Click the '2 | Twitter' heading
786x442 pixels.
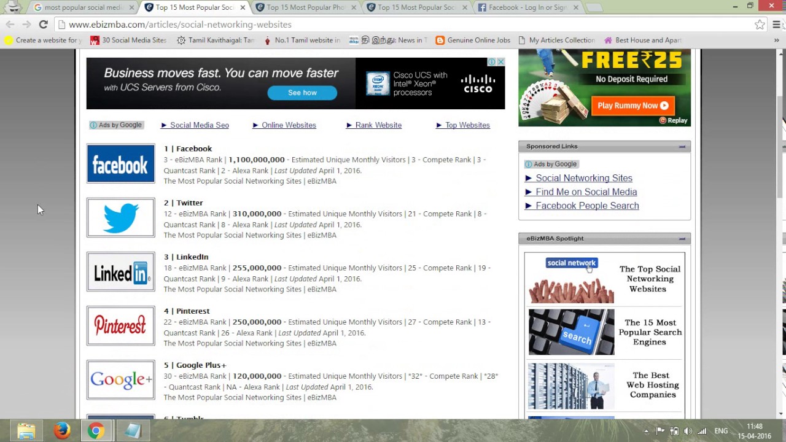pyautogui.click(x=183, y=203)
